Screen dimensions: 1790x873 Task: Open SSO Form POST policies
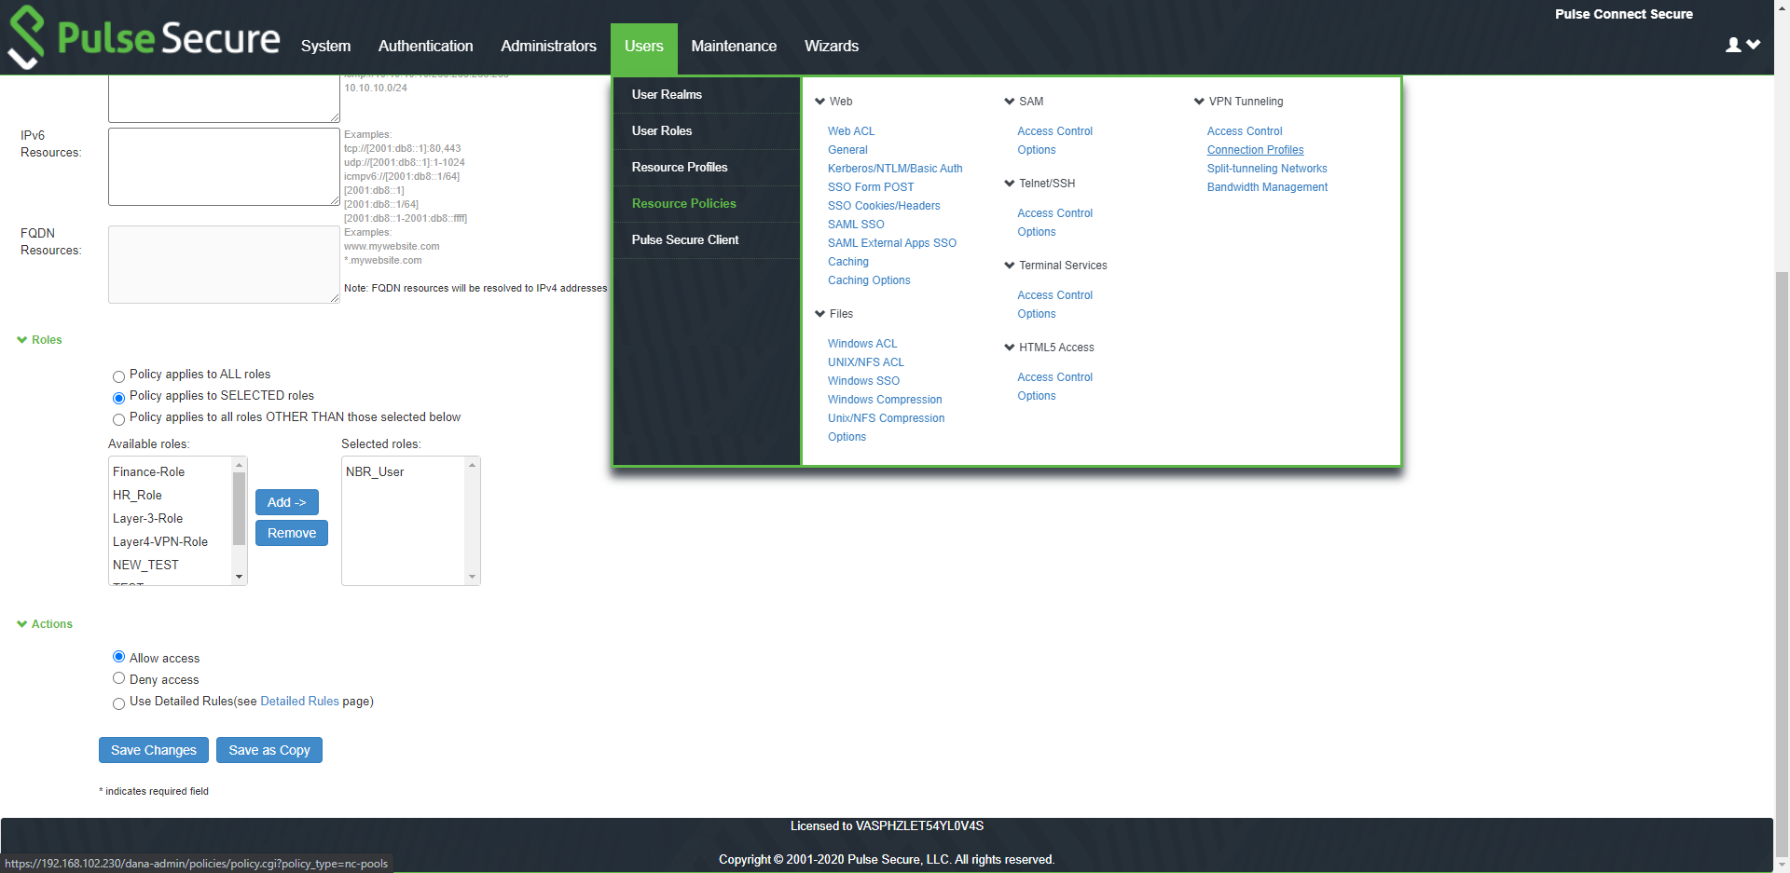pyautogui.click(x=871, y=187)
